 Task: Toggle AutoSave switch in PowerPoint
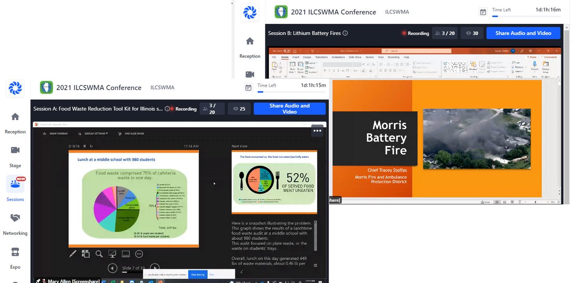pos(286,51)
